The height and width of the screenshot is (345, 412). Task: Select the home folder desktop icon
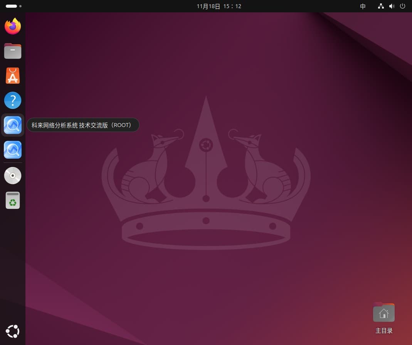pos(383,313)
